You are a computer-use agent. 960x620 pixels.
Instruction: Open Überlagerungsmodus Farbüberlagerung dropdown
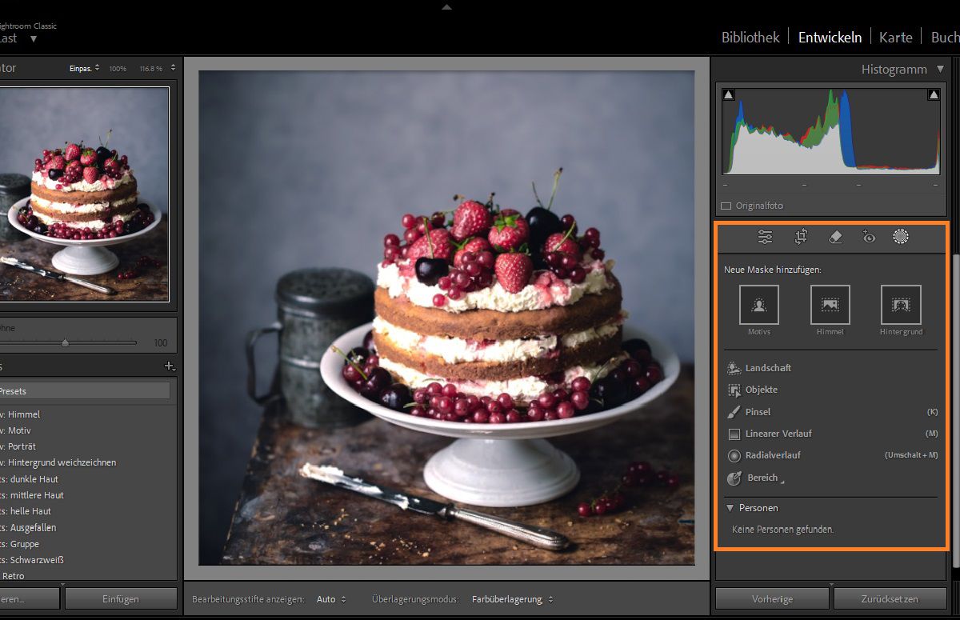click(512, 599)
